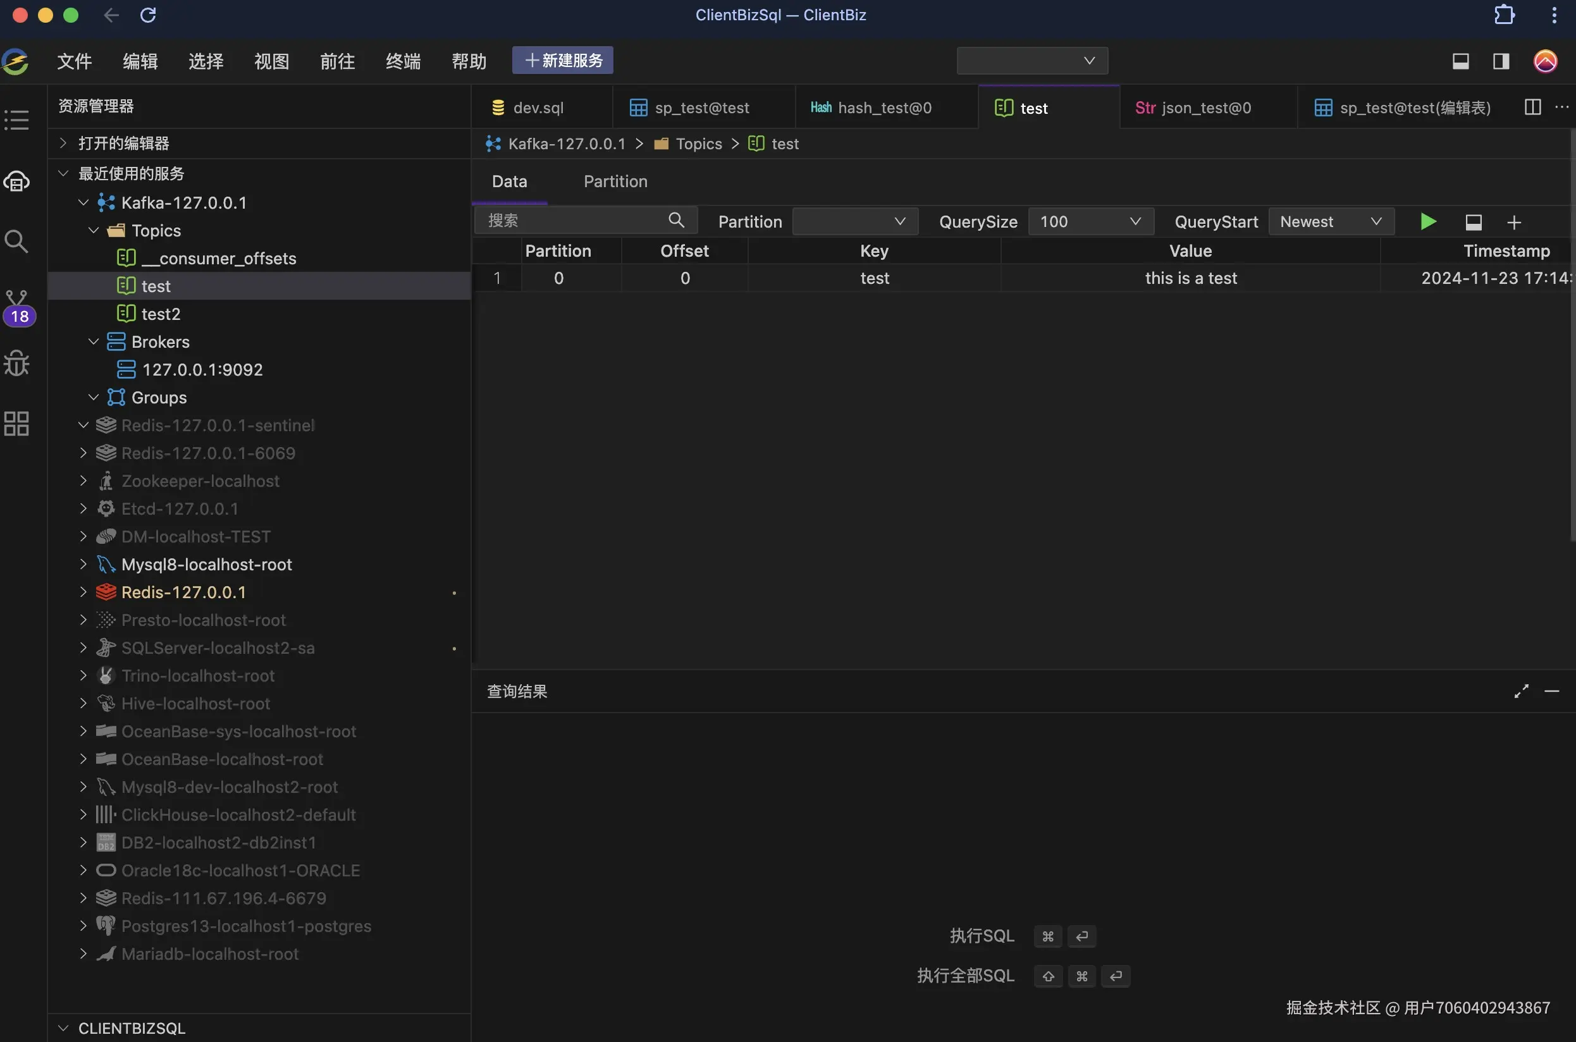Toggle the bottom panel layout icon
This screenshot has height=1042, width=1576.
(x=1460, y=61)
